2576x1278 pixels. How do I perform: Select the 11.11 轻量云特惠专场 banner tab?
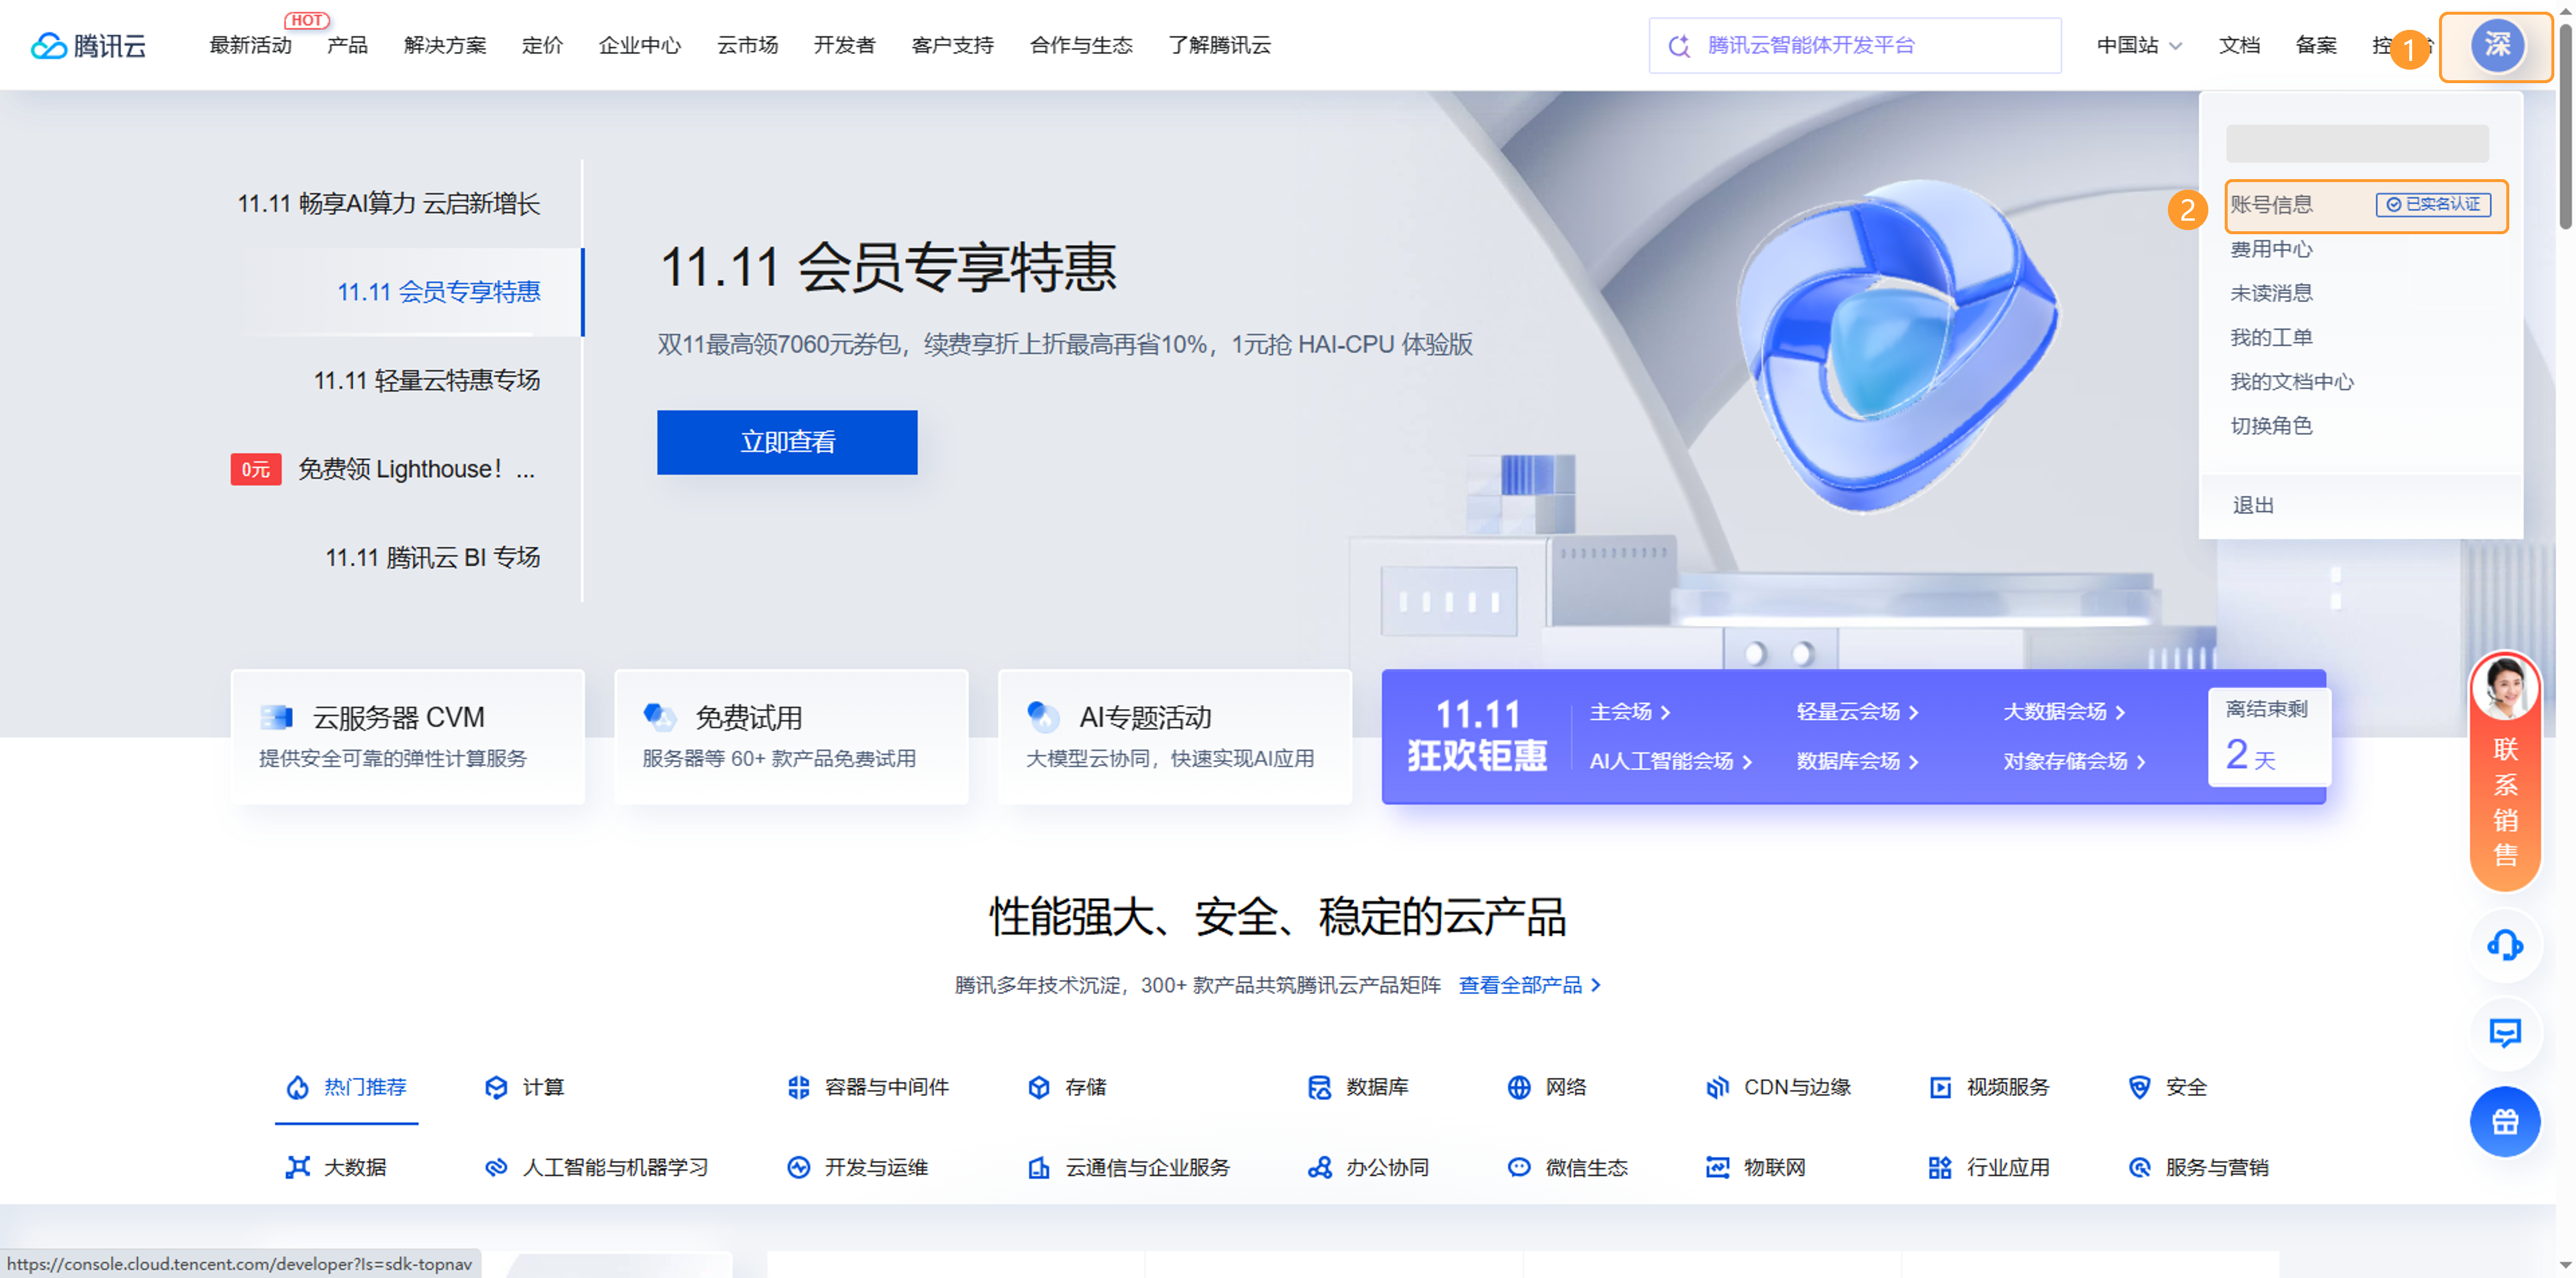click(426, 380)
